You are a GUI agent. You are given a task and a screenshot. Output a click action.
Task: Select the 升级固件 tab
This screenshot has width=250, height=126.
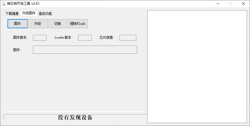tap(29, 13)
